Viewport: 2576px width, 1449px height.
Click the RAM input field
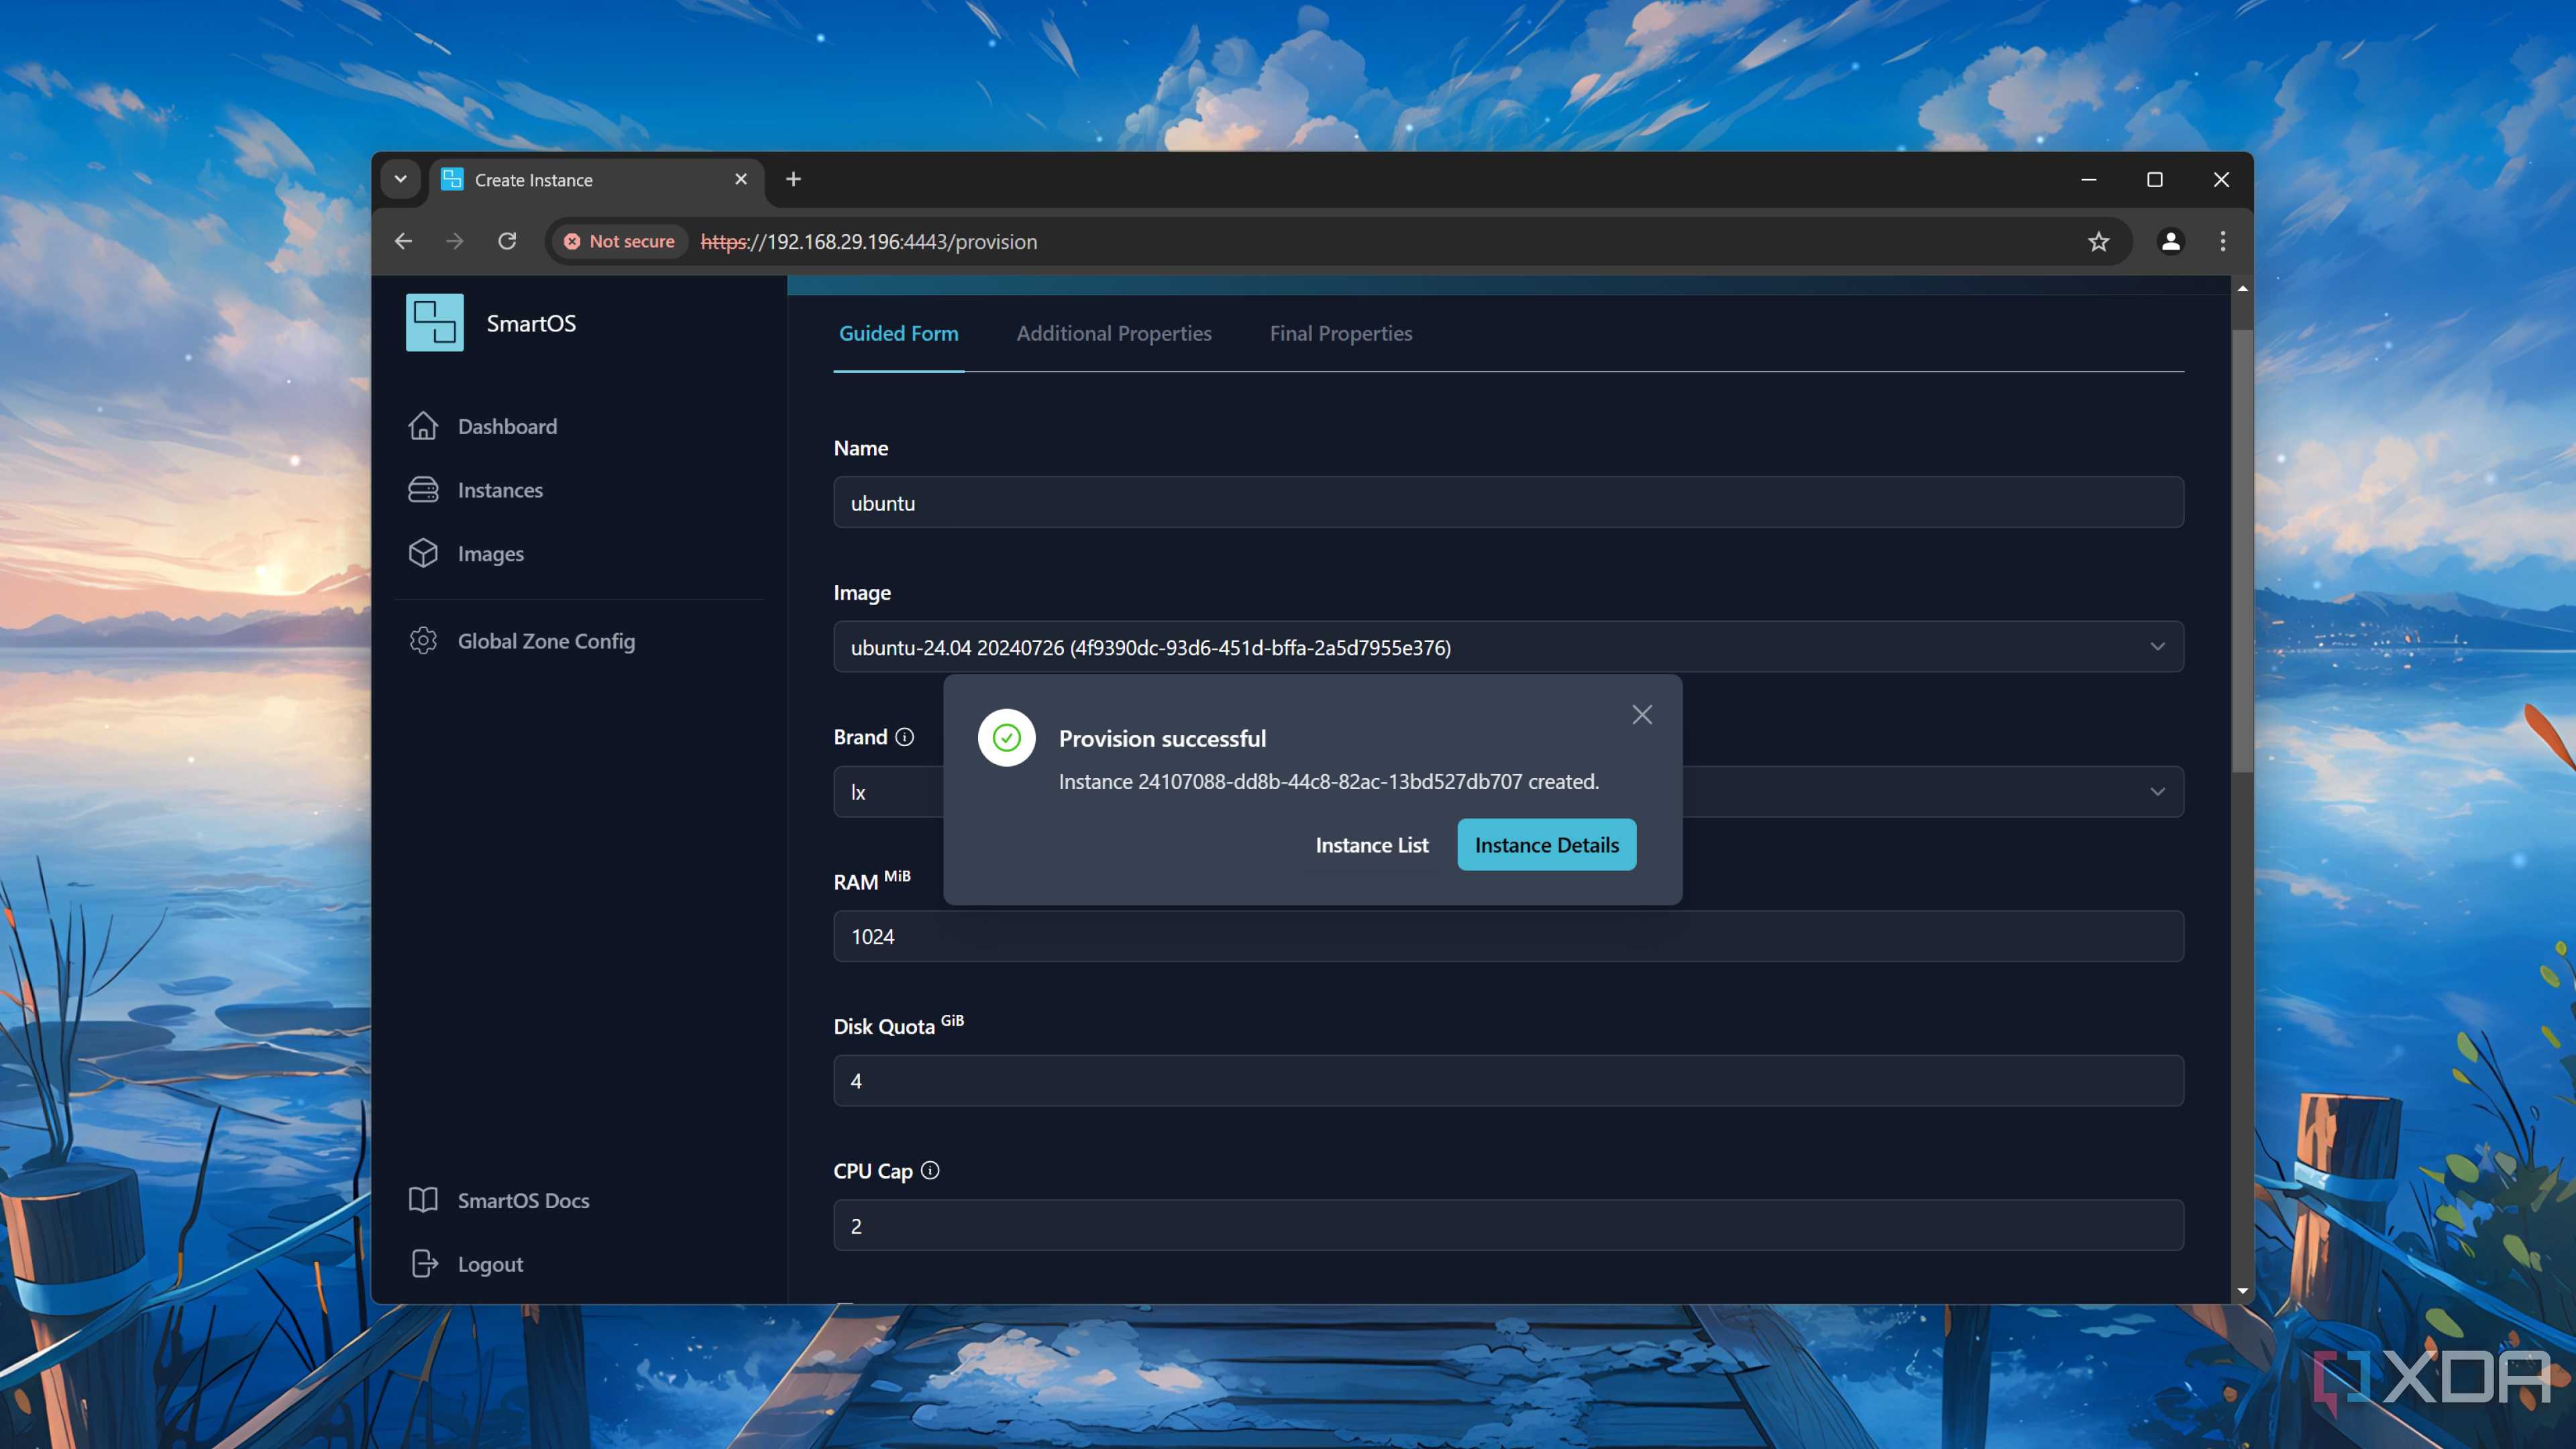coord(1508,936)
